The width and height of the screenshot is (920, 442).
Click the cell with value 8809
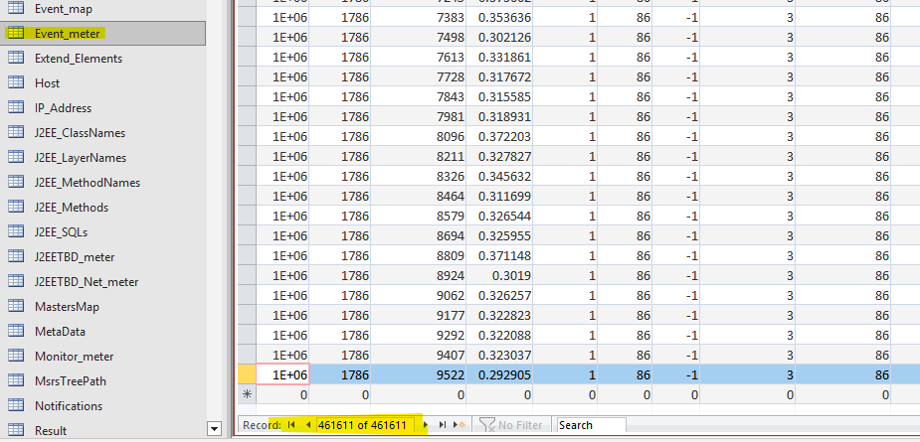point(419,255)
